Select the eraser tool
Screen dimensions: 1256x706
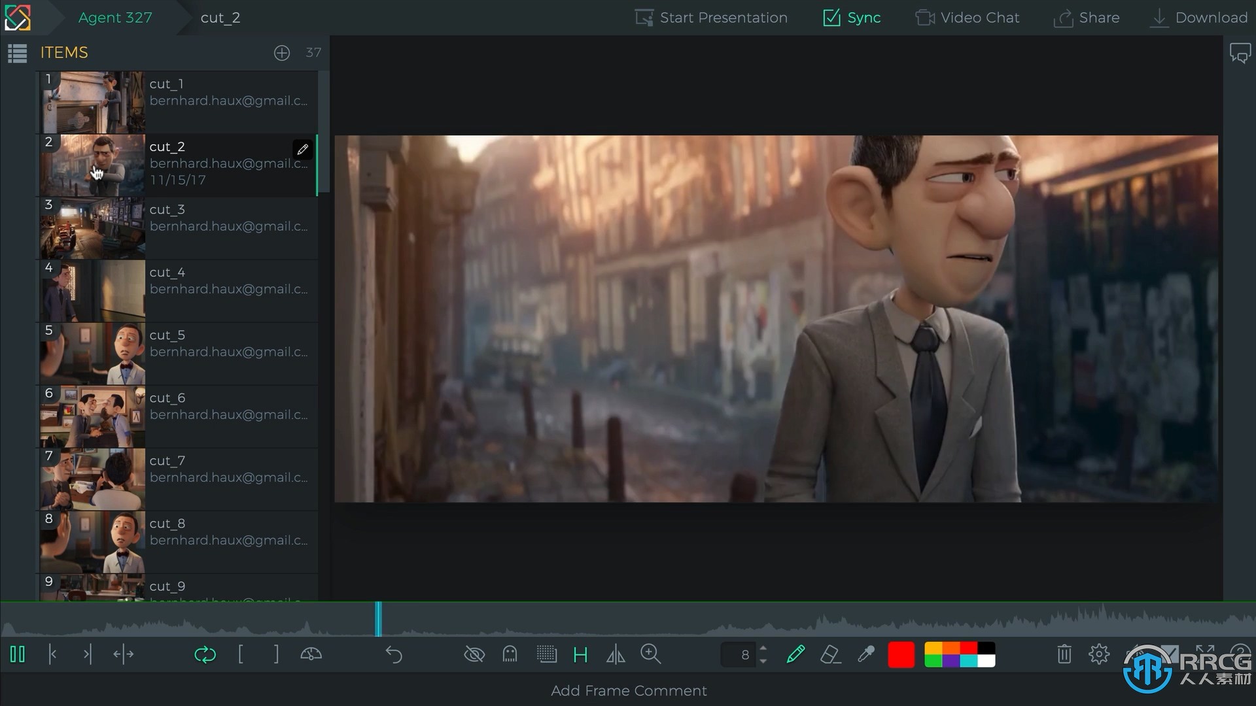coord(831,654)
